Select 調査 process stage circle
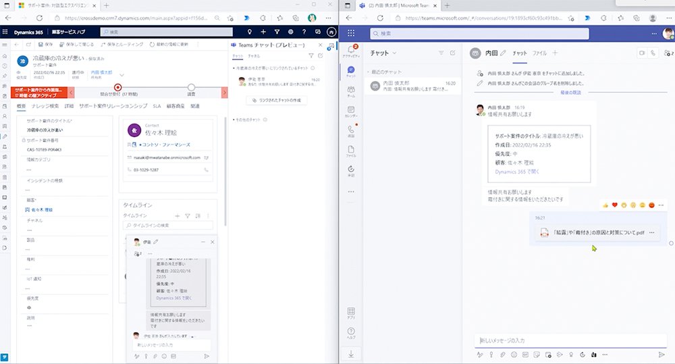The image size is (675, 364). 191,87
